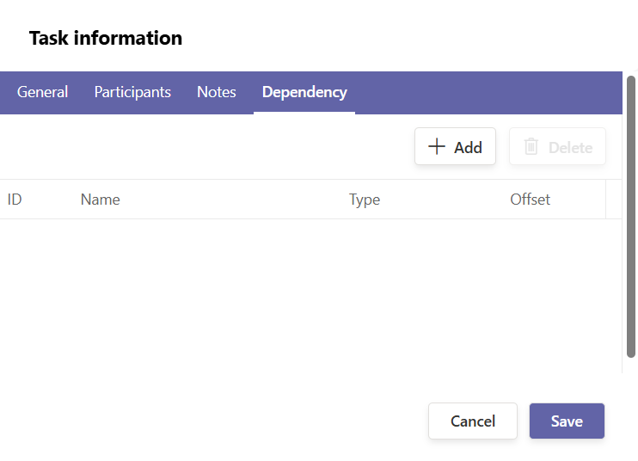Click the blank header cell right of Offset
The image size is (638, 461).
[x=614, y=200]
